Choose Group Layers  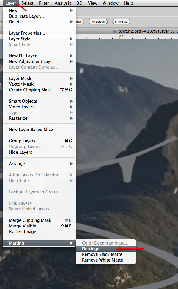point(39,141)
